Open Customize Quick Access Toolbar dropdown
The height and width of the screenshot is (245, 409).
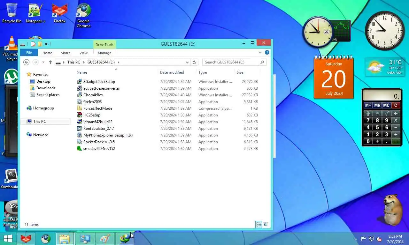46,44
